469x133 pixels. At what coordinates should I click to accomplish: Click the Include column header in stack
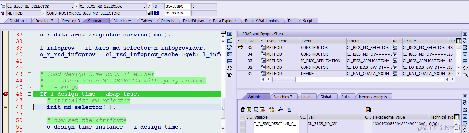425,41
